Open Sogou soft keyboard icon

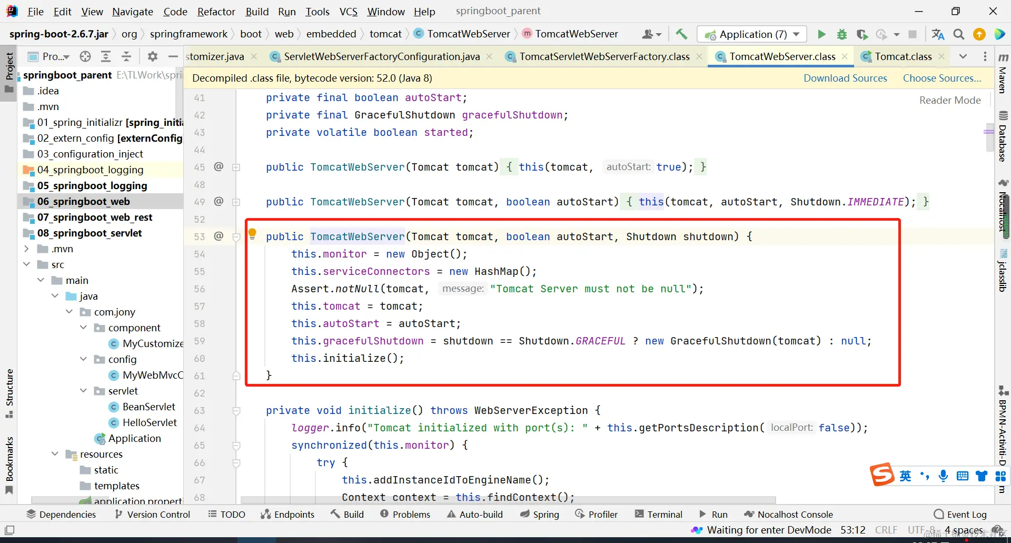pos(963,476)
